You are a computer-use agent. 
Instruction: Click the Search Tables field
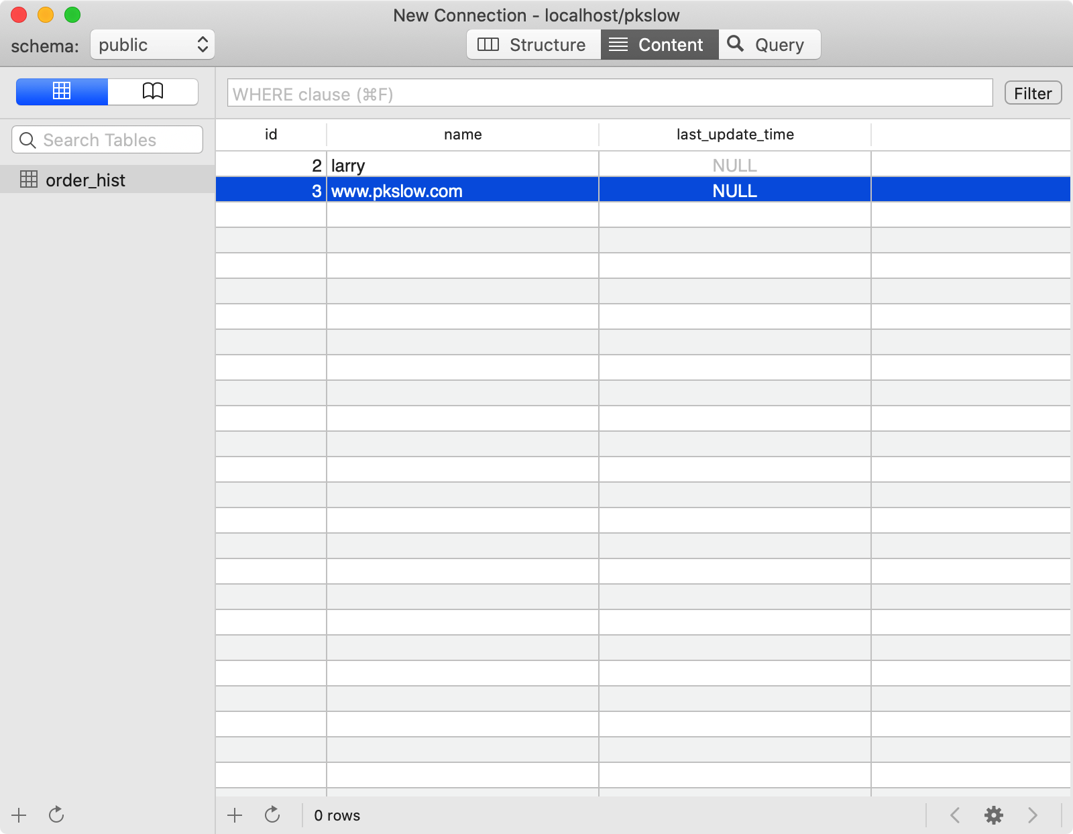pyautogui.click(x=107, y=140)
